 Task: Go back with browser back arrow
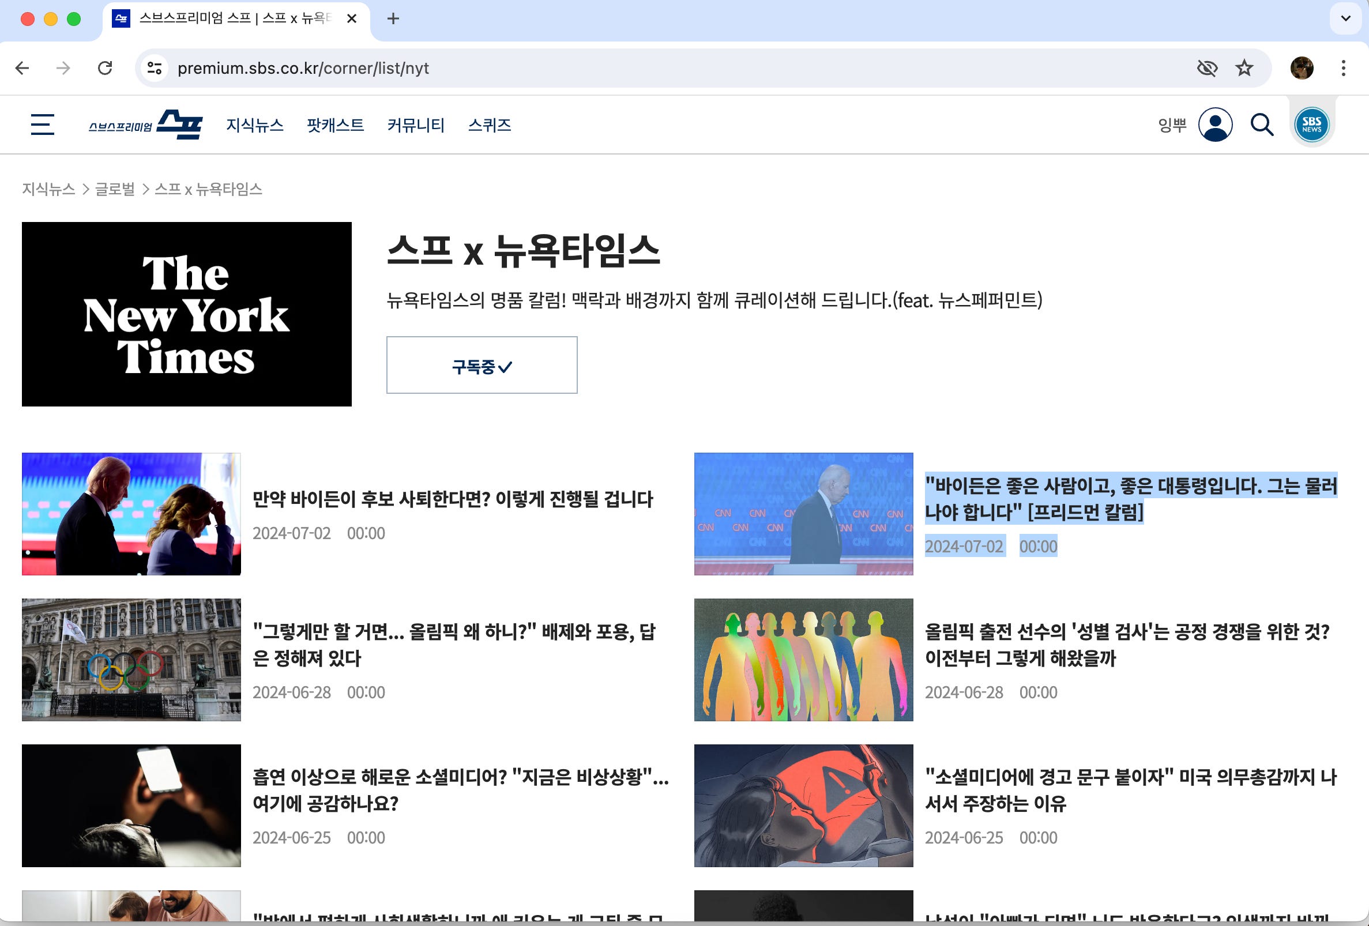[x=22, y=69]
